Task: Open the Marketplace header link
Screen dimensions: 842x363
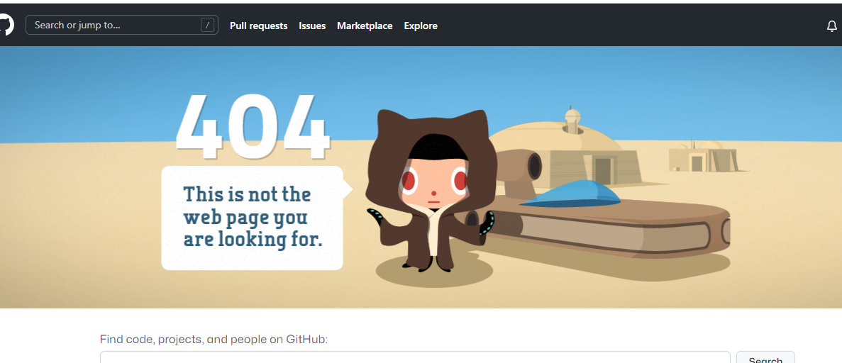Action: point(365,26)
